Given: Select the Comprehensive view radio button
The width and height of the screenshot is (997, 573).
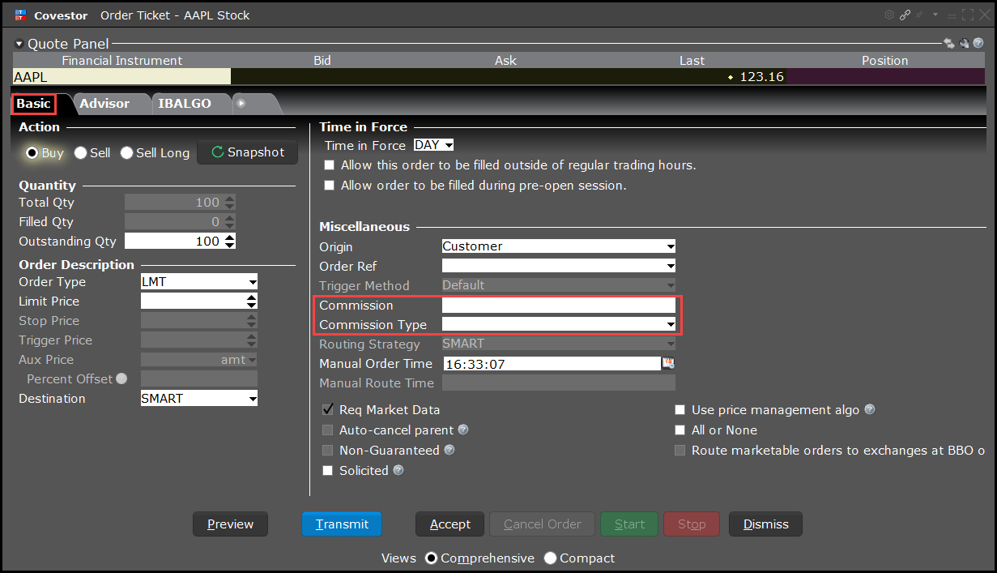Looking at the screenshot, I should [x=431, y=558].
